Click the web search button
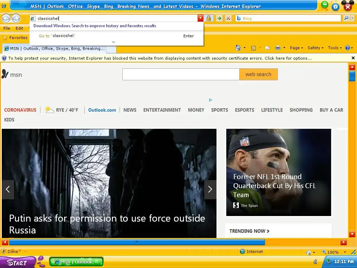 click(x=258, y=74)
